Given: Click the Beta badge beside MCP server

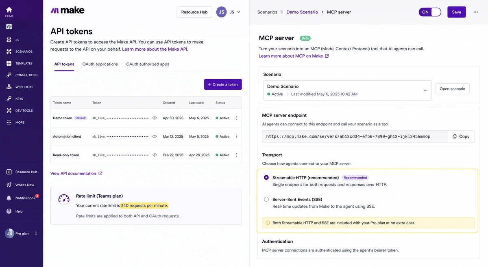Looking at the screenshot, I should tap(305, 38).
